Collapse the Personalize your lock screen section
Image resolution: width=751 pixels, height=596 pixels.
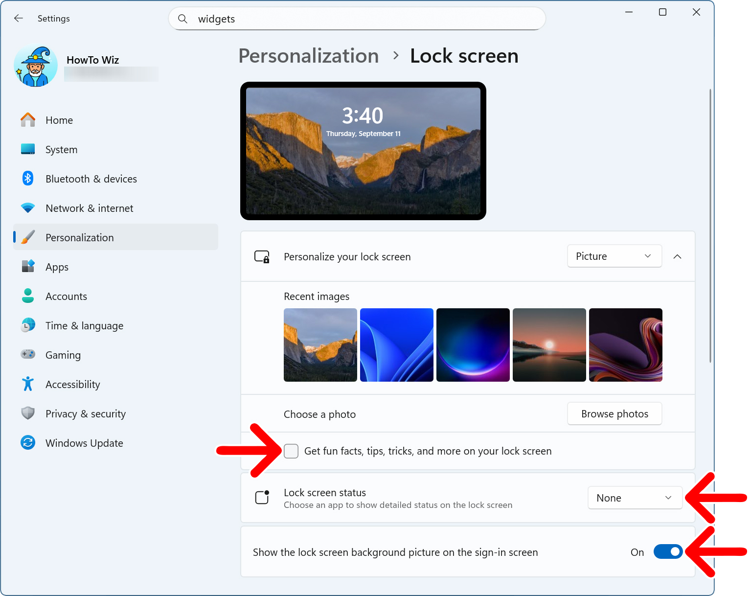pos(678,256)
